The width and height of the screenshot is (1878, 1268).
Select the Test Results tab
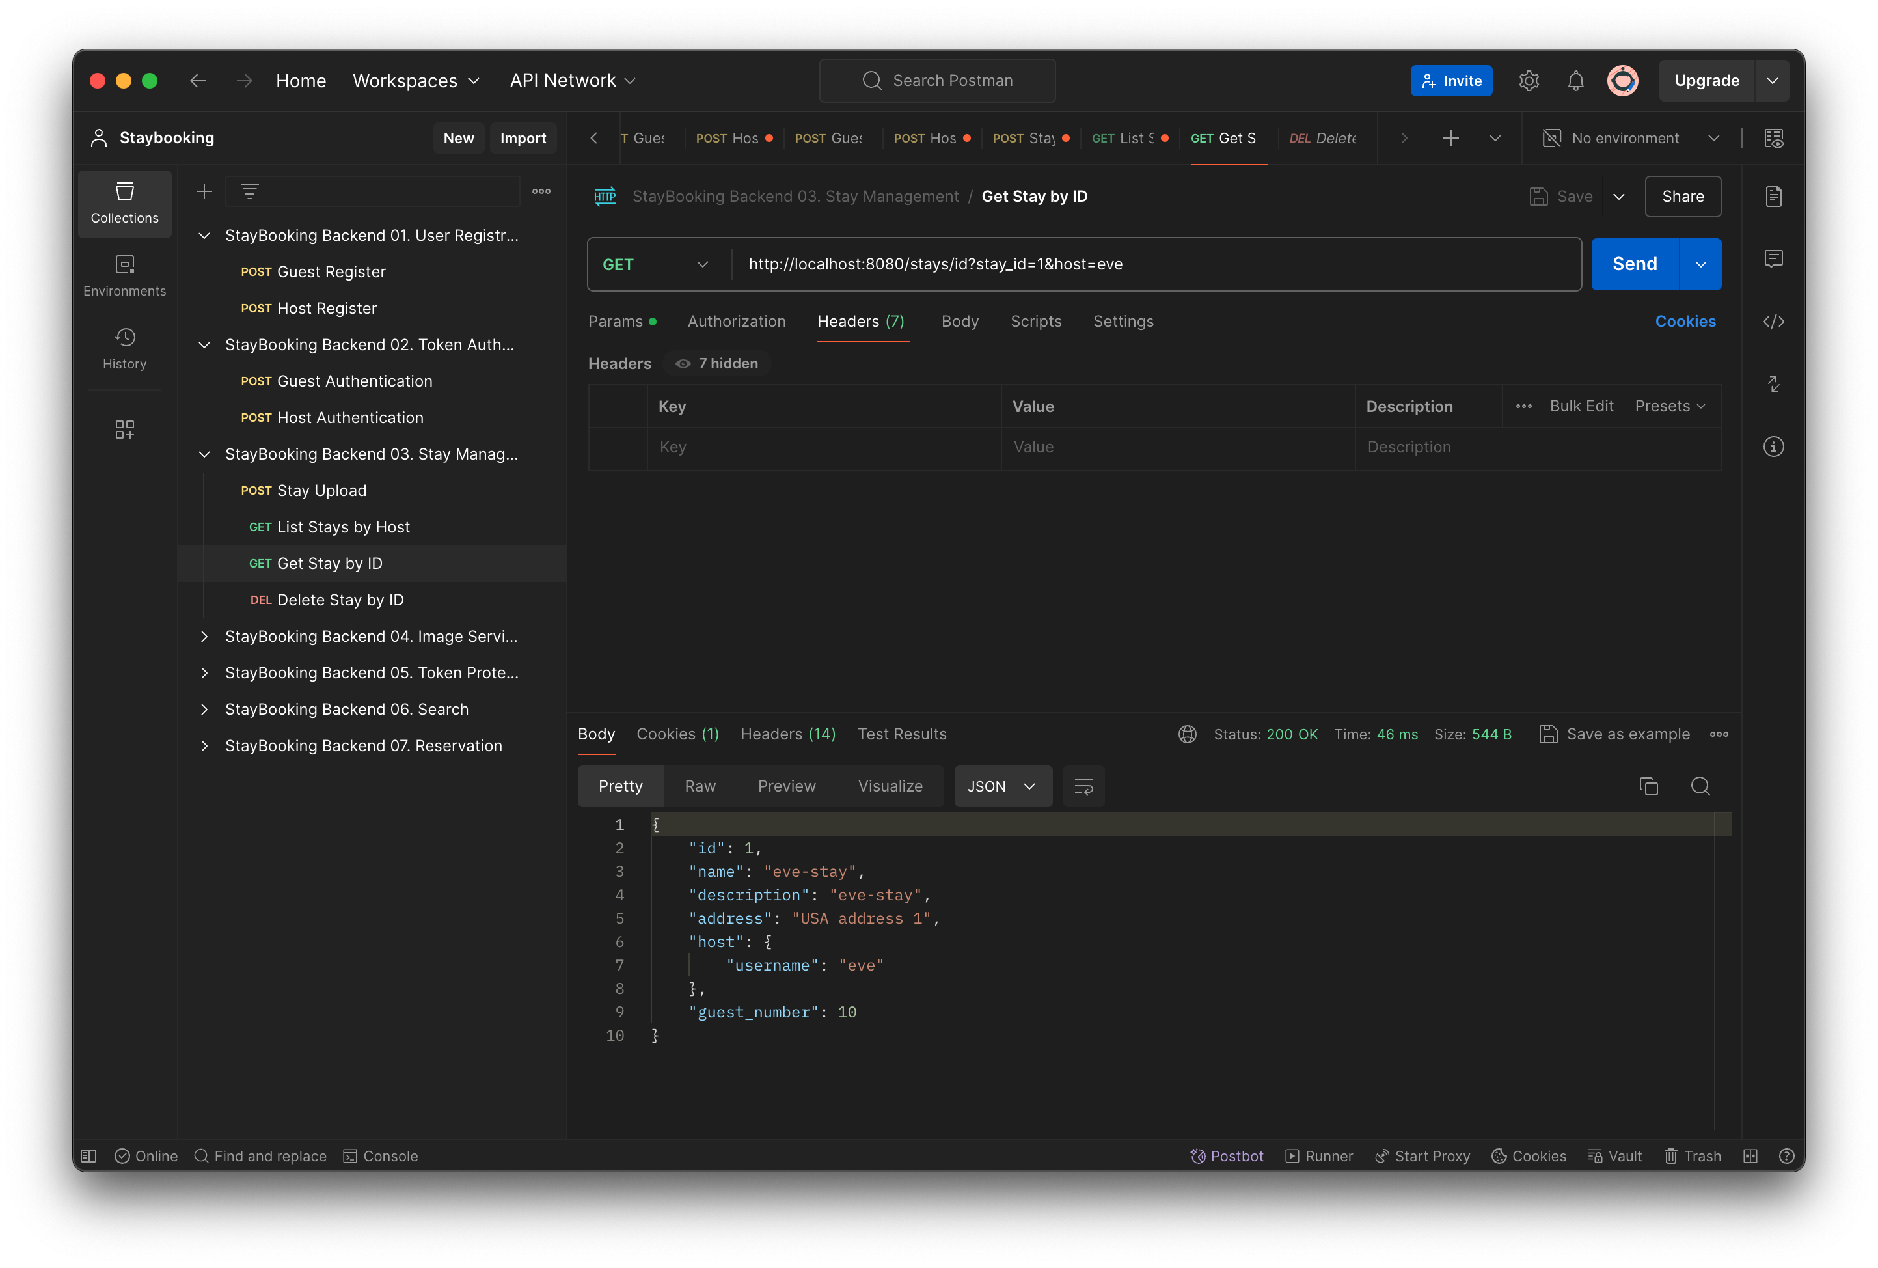902,733
